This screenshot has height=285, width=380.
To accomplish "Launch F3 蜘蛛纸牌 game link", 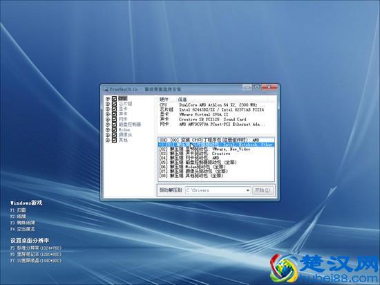I will click(x=23, y=223).
